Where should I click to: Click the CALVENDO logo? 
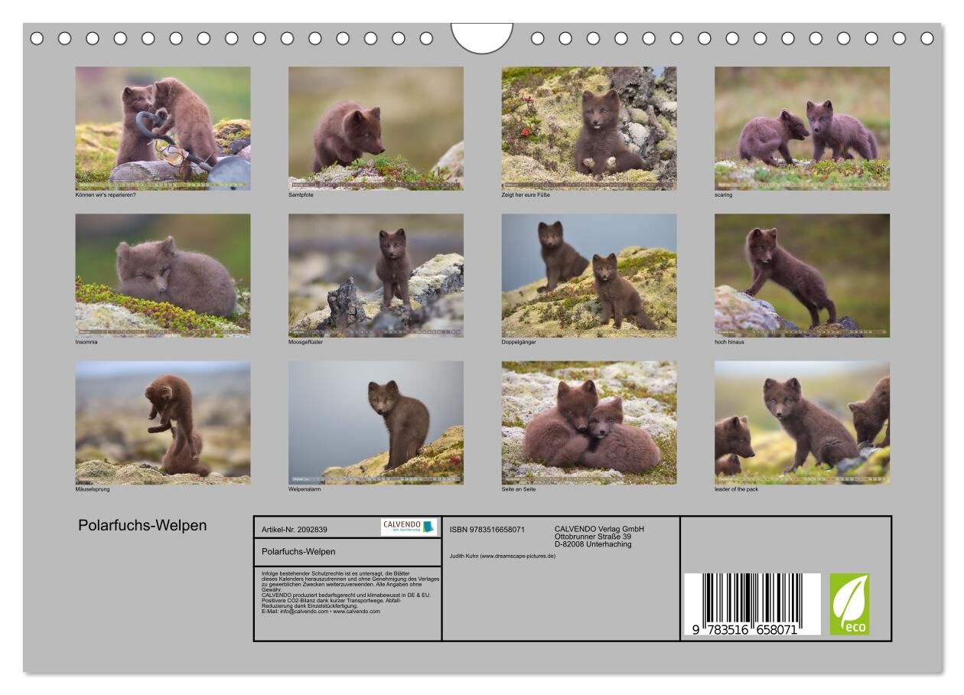point(408,527)
